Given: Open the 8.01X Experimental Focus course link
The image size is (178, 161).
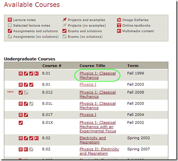Looking at the screenshot, I should (x=98, y=127).
